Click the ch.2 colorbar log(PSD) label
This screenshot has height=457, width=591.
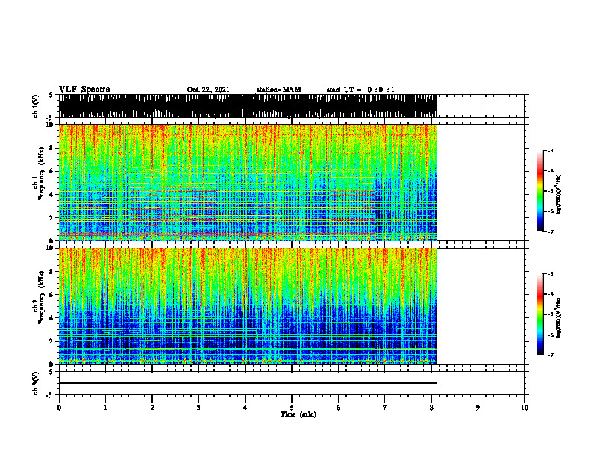[x=559, y=317]
